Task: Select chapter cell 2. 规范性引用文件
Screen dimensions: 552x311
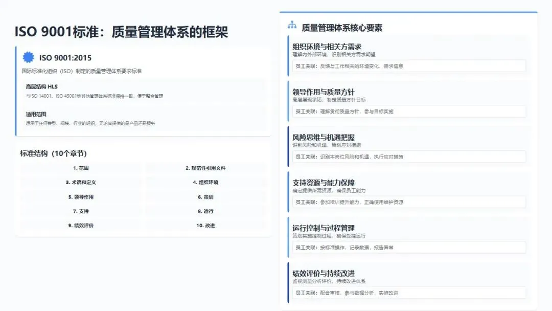Action: tap(205, 168)
